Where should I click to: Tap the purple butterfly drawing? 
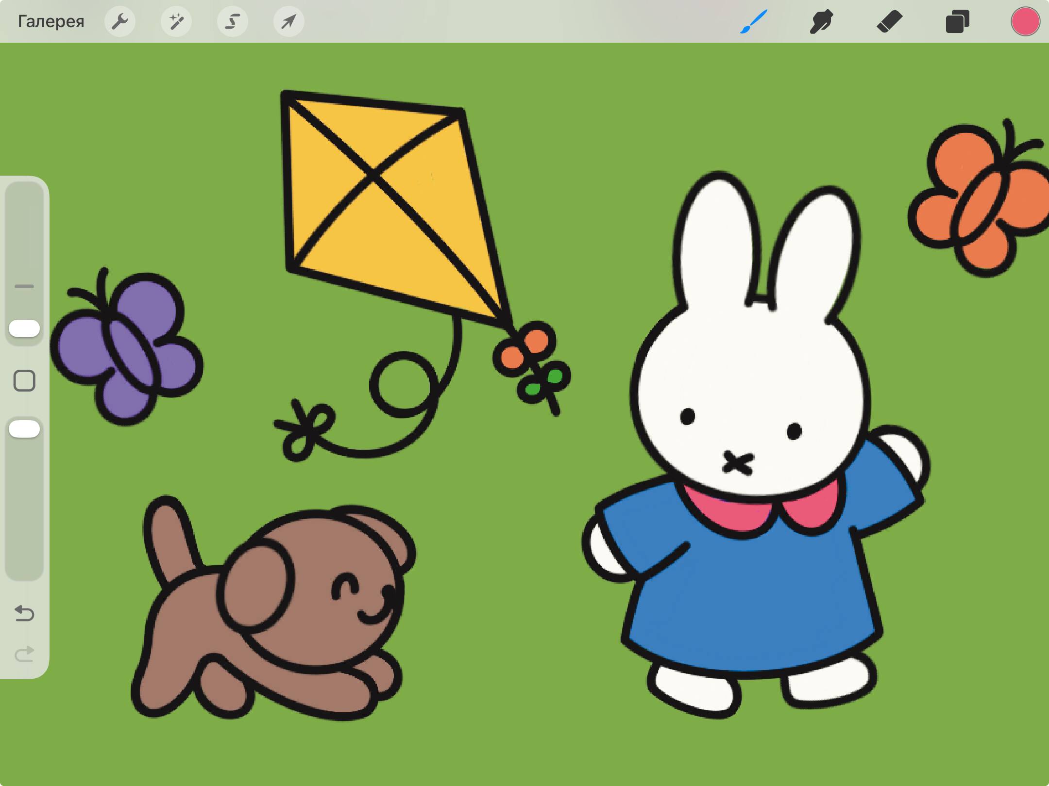[126, 347]
